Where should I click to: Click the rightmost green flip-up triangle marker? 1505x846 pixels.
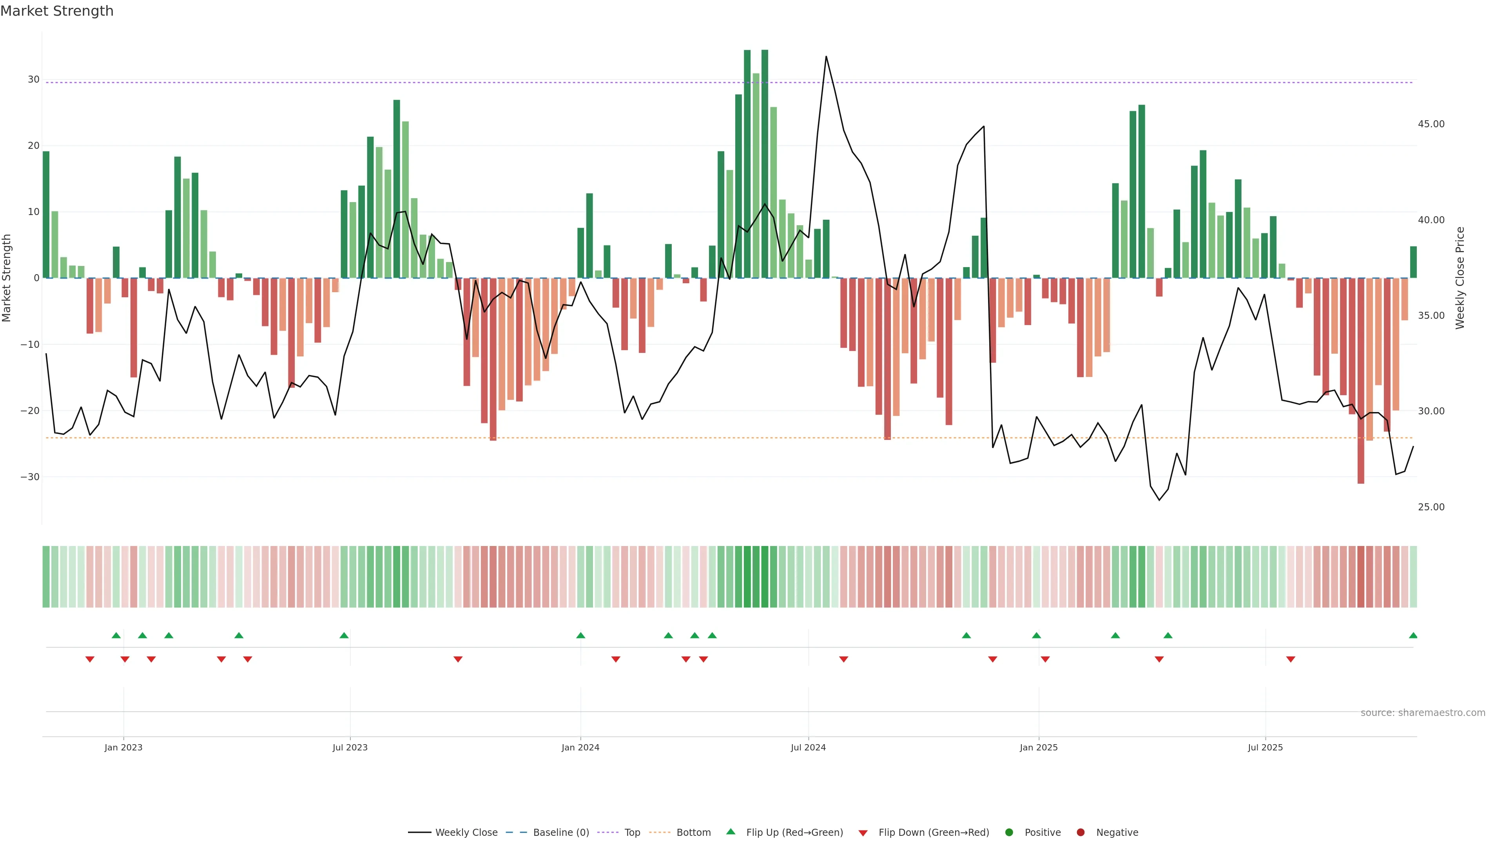click(1413, 635)
